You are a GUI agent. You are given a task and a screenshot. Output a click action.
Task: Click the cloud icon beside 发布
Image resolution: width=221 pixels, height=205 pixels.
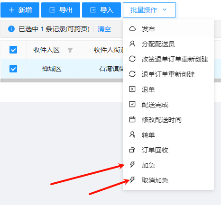(x=132, y=29)
